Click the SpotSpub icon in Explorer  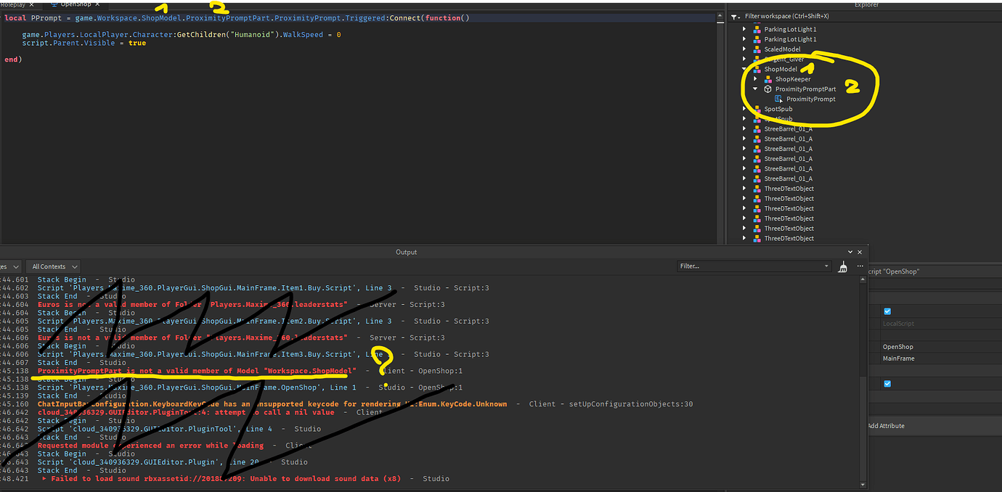click(758, 108)
